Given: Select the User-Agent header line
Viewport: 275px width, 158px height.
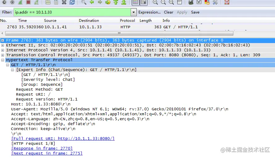Looking at the screenshot, I should pyautogui.click(x=120, y=109).
